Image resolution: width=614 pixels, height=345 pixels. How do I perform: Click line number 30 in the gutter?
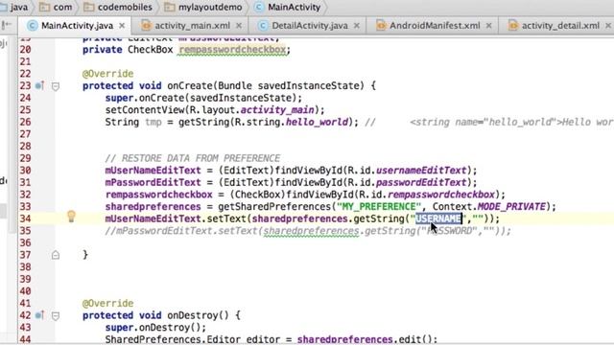point(25,171)
